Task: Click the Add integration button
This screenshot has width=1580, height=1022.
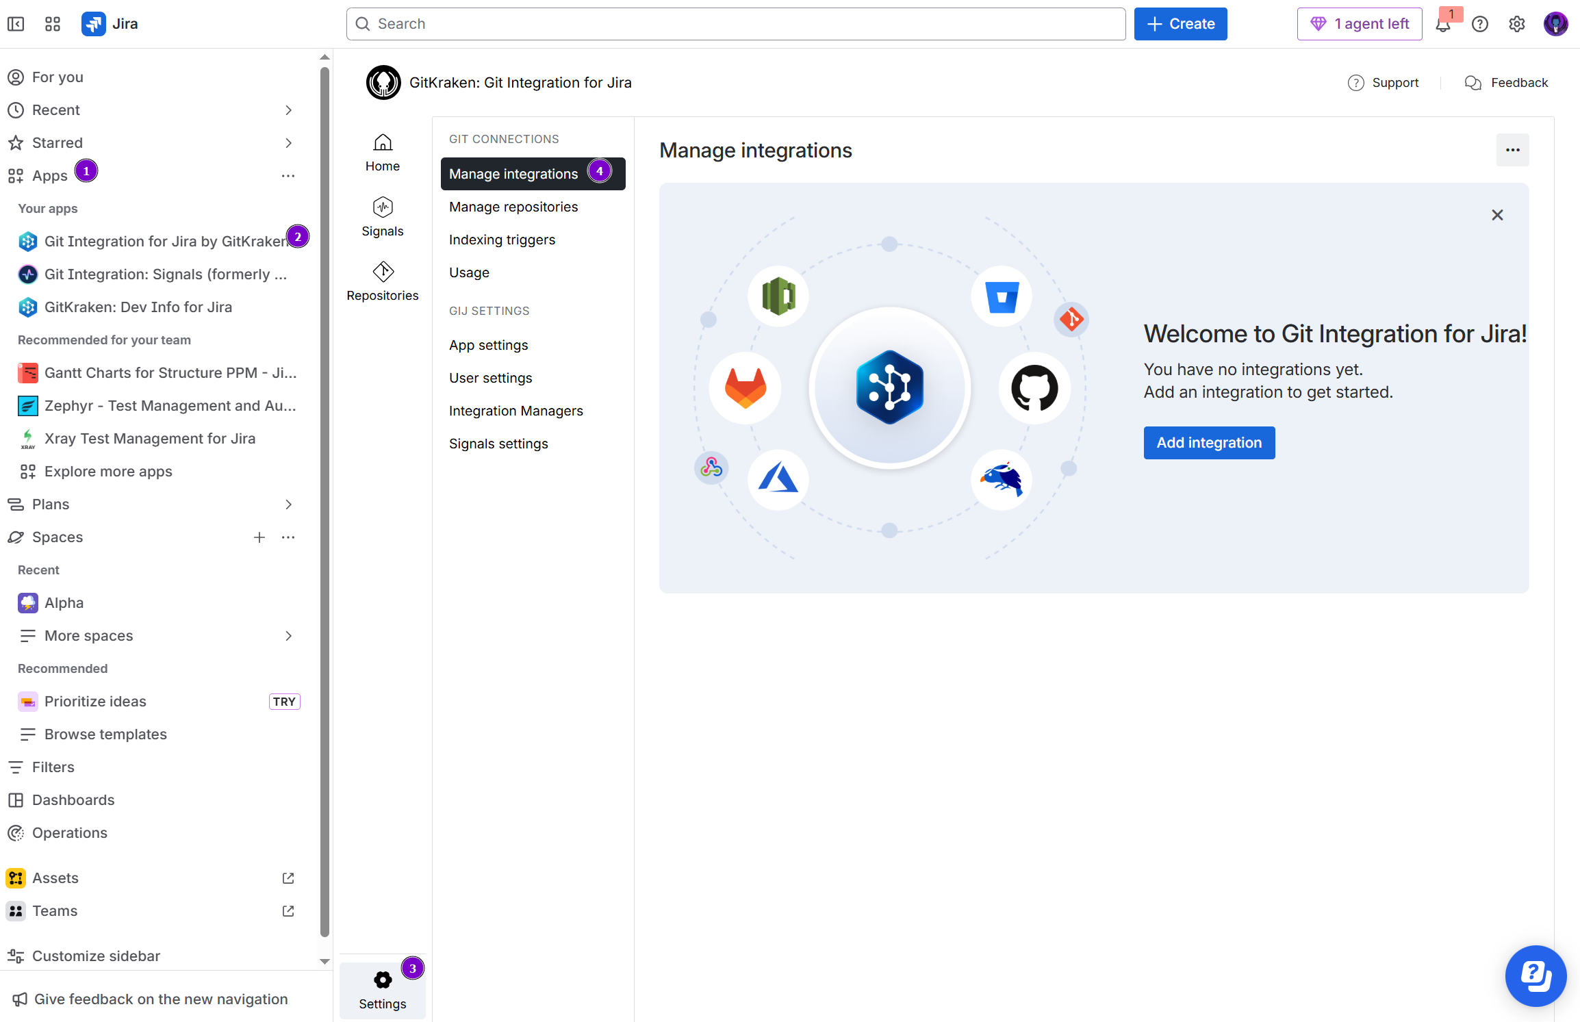Action: point(1208,443)
